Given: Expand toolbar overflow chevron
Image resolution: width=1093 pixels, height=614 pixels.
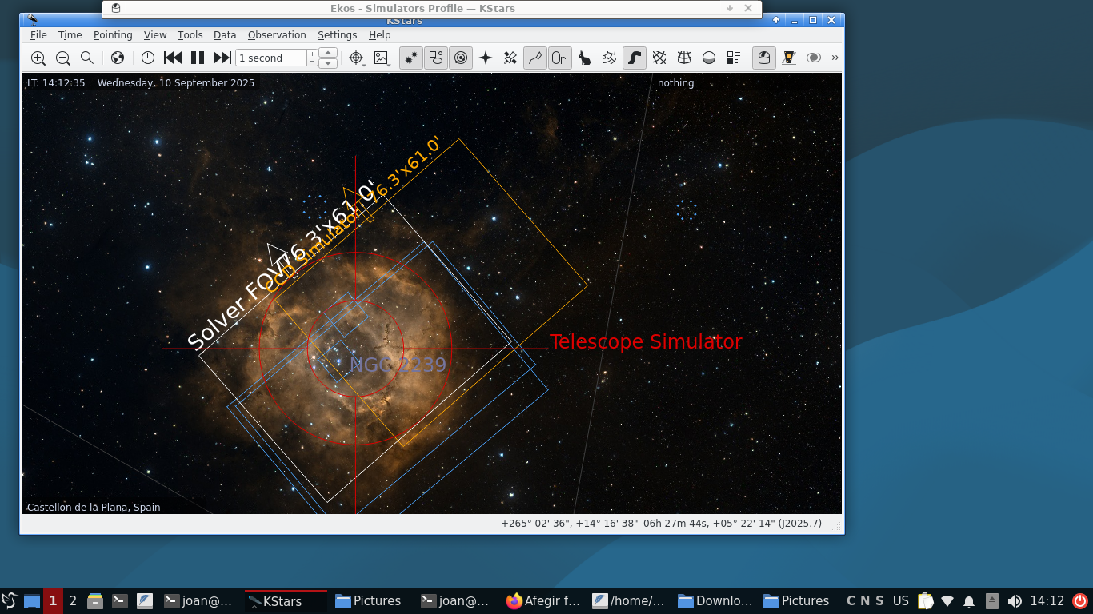Looking at the screenshot, I should point(835,58).
